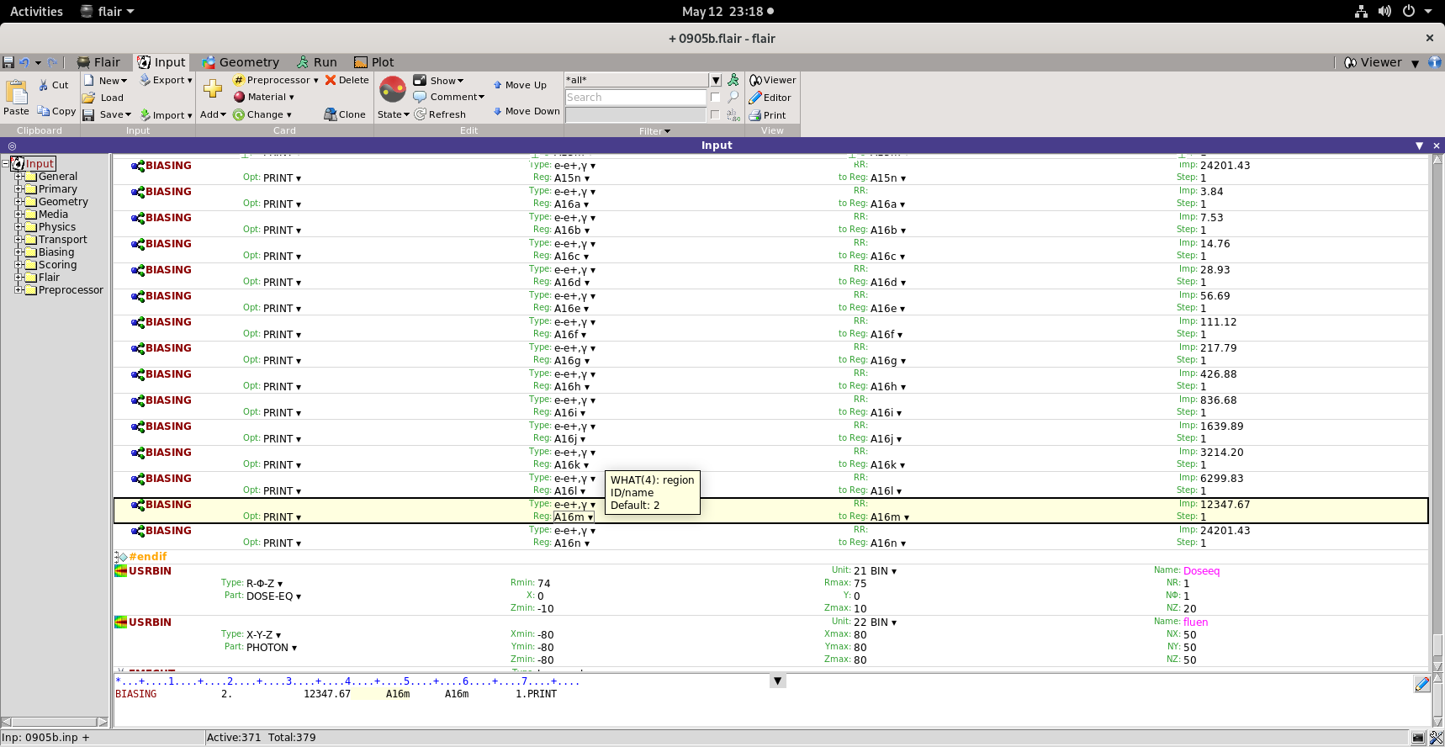Clone the selected card

pos(345,114)
